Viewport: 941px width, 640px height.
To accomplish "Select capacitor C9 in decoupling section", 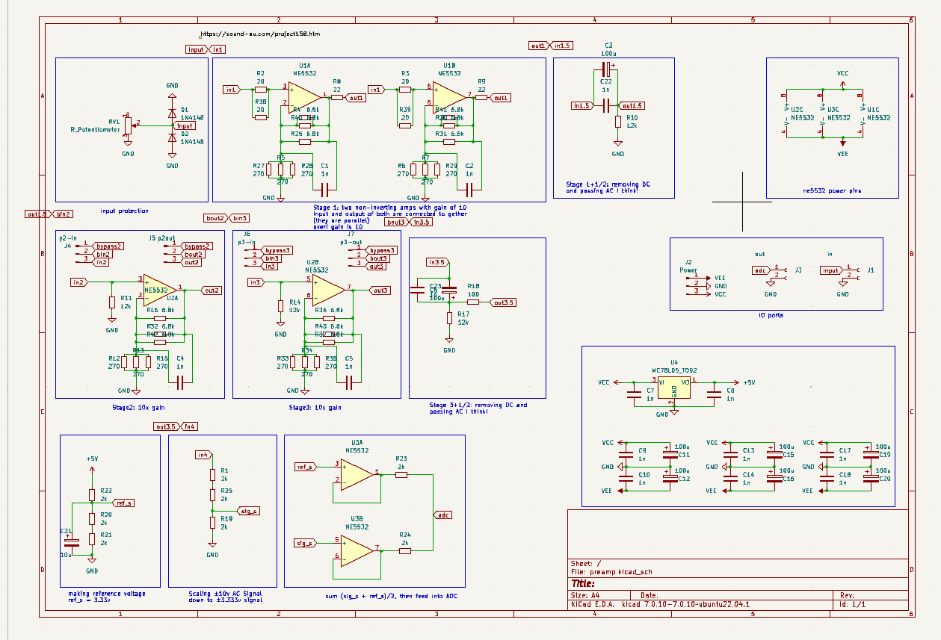I will (x=626, y=453).
